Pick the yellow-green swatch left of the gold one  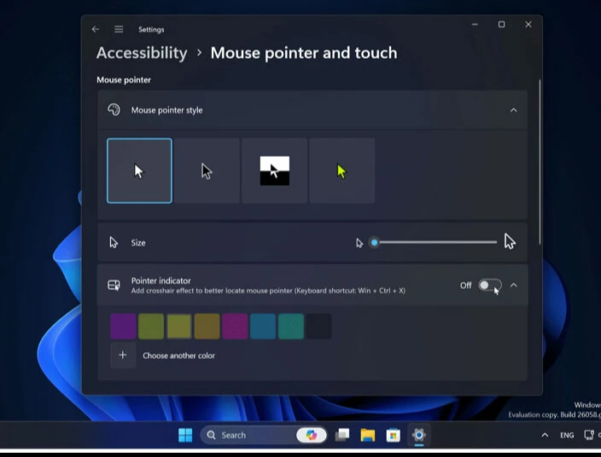[179, 327]
